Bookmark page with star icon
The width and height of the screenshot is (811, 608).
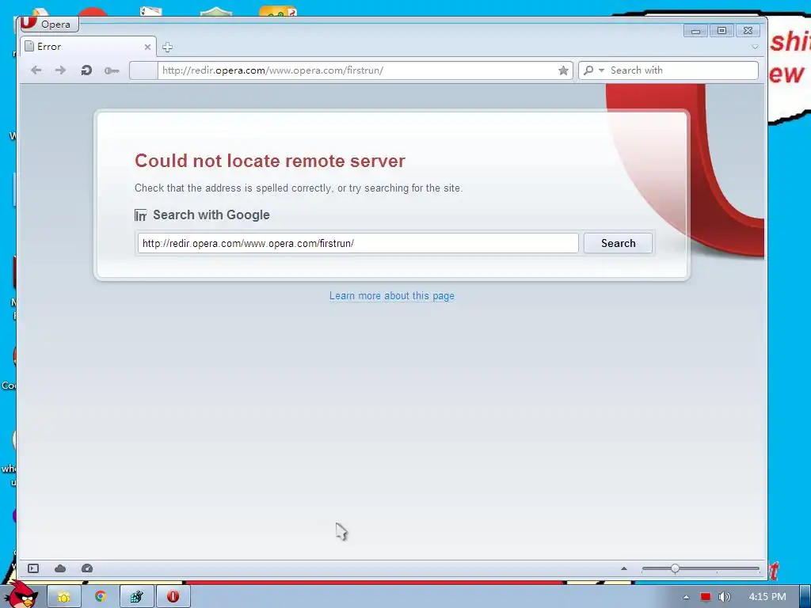pyautogui.click(x=563, y=70)
